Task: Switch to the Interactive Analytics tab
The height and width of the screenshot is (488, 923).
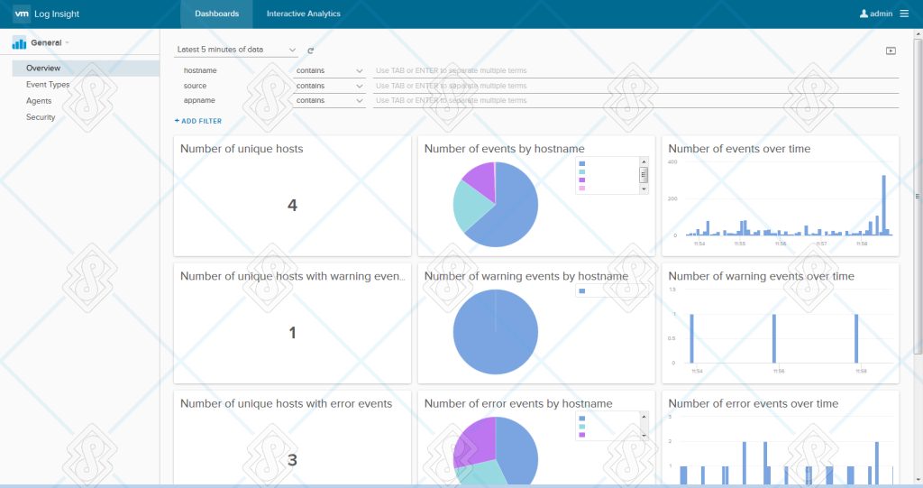Action: (303, 14)
